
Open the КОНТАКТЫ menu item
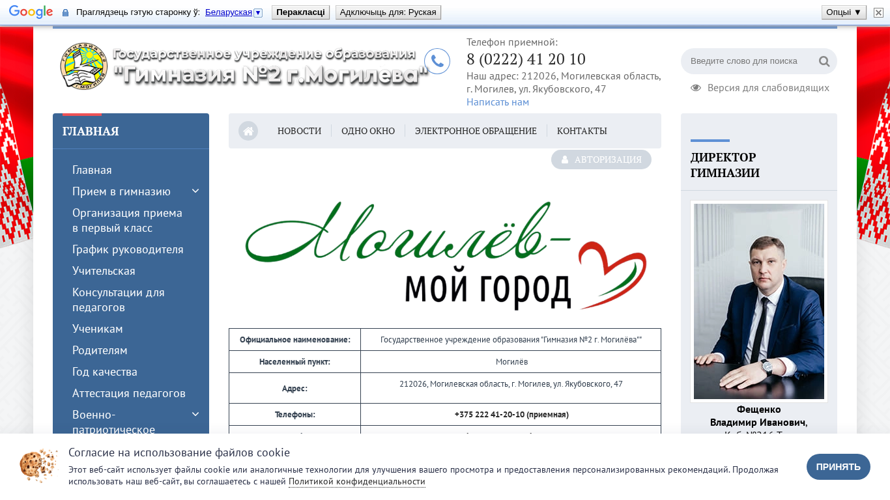tap(582, 131)
